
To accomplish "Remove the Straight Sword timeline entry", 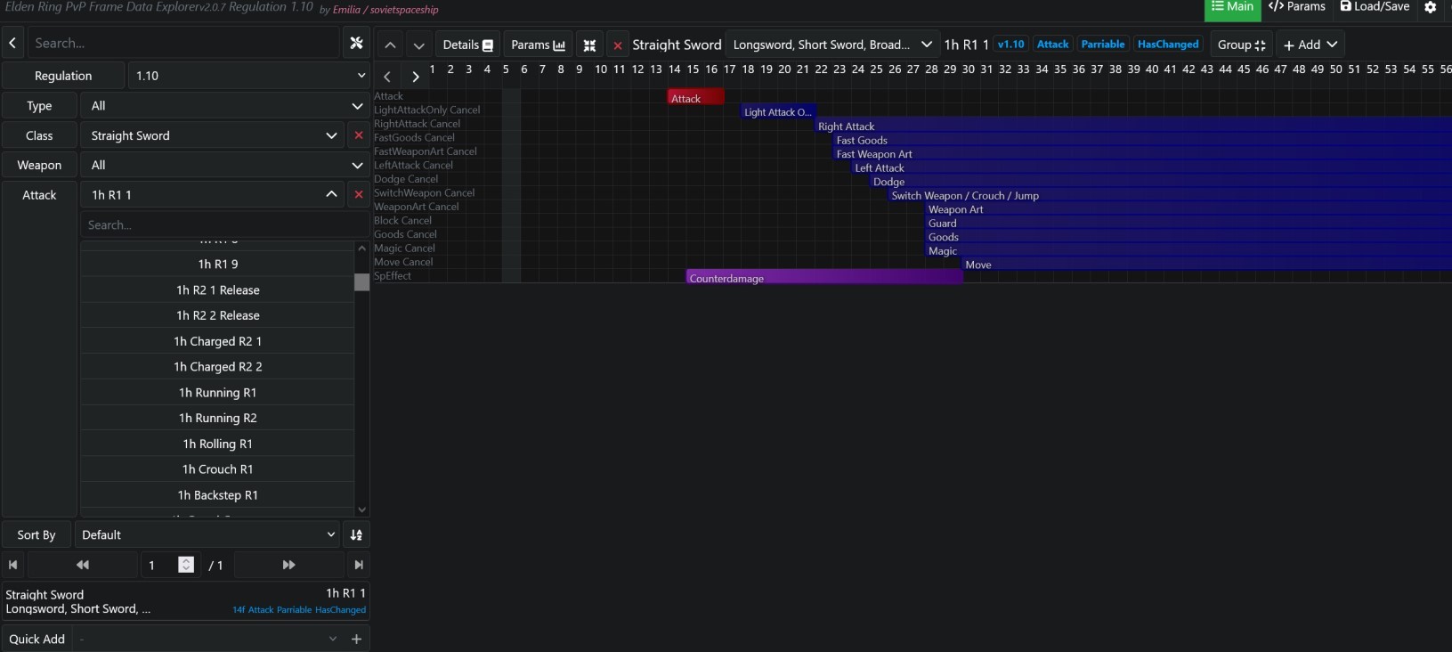I will point(618,45).
